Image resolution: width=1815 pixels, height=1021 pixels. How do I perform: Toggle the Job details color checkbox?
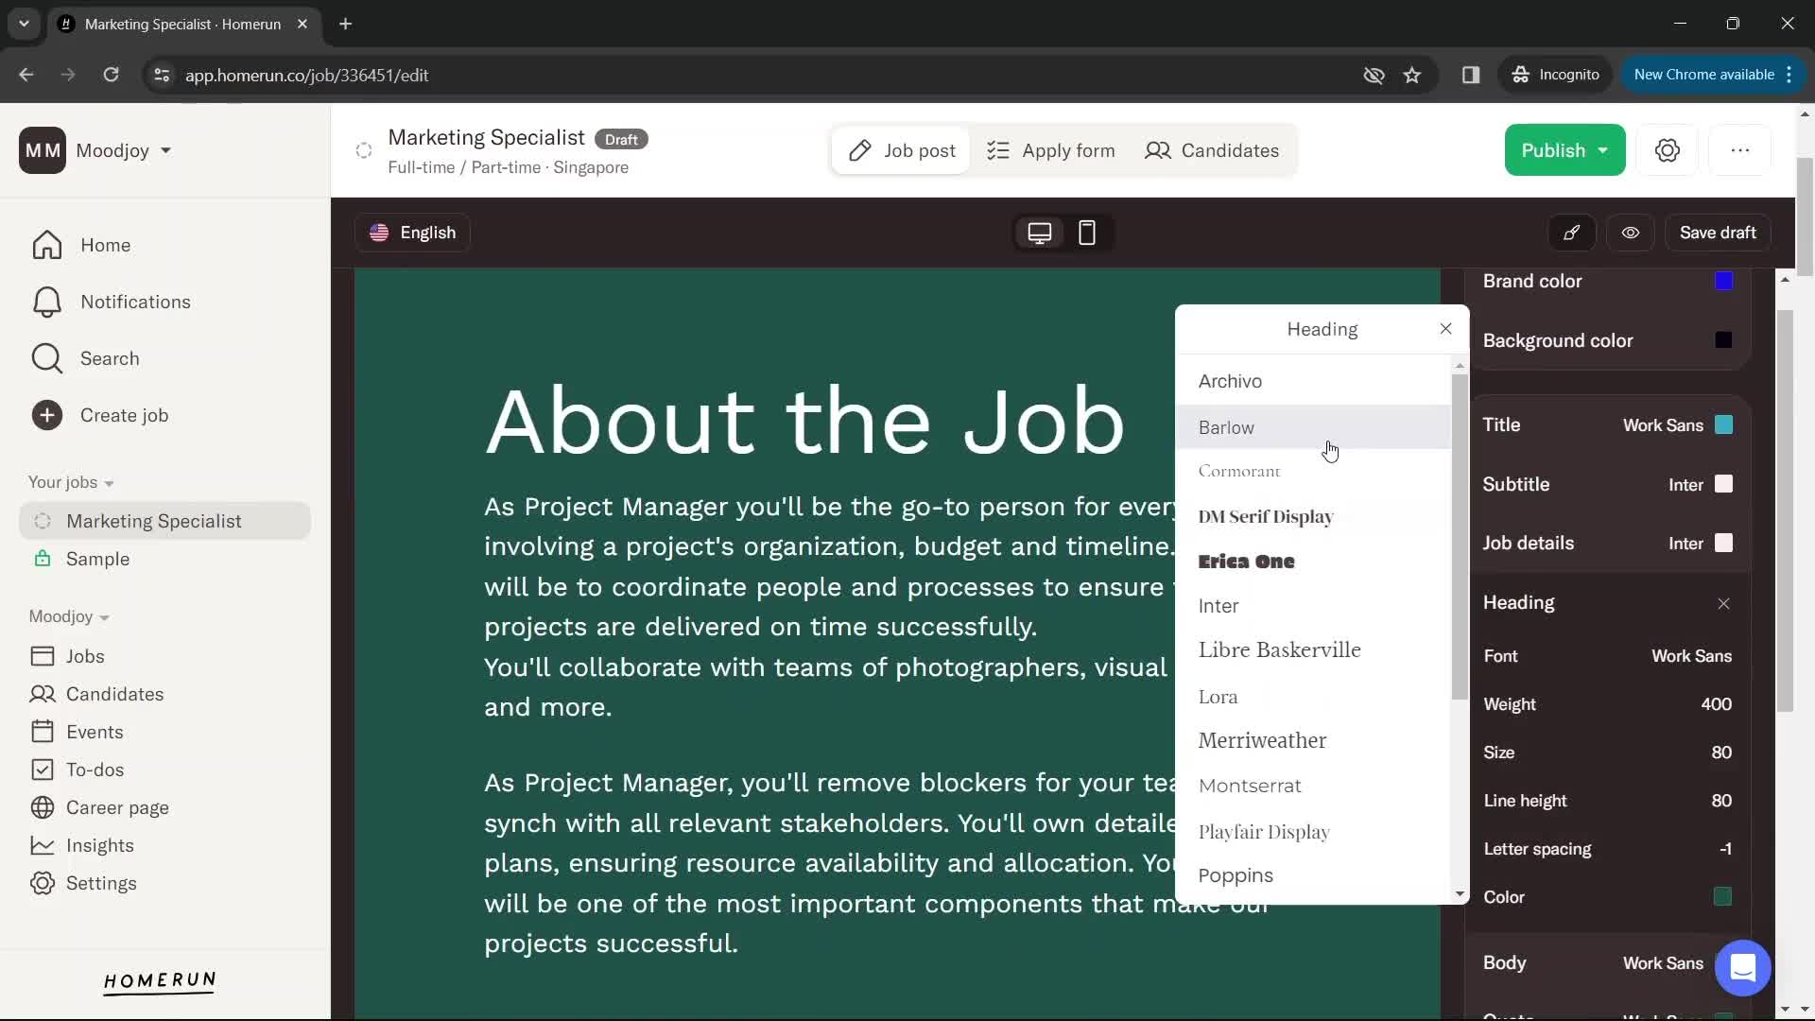tap(1725, 543)
